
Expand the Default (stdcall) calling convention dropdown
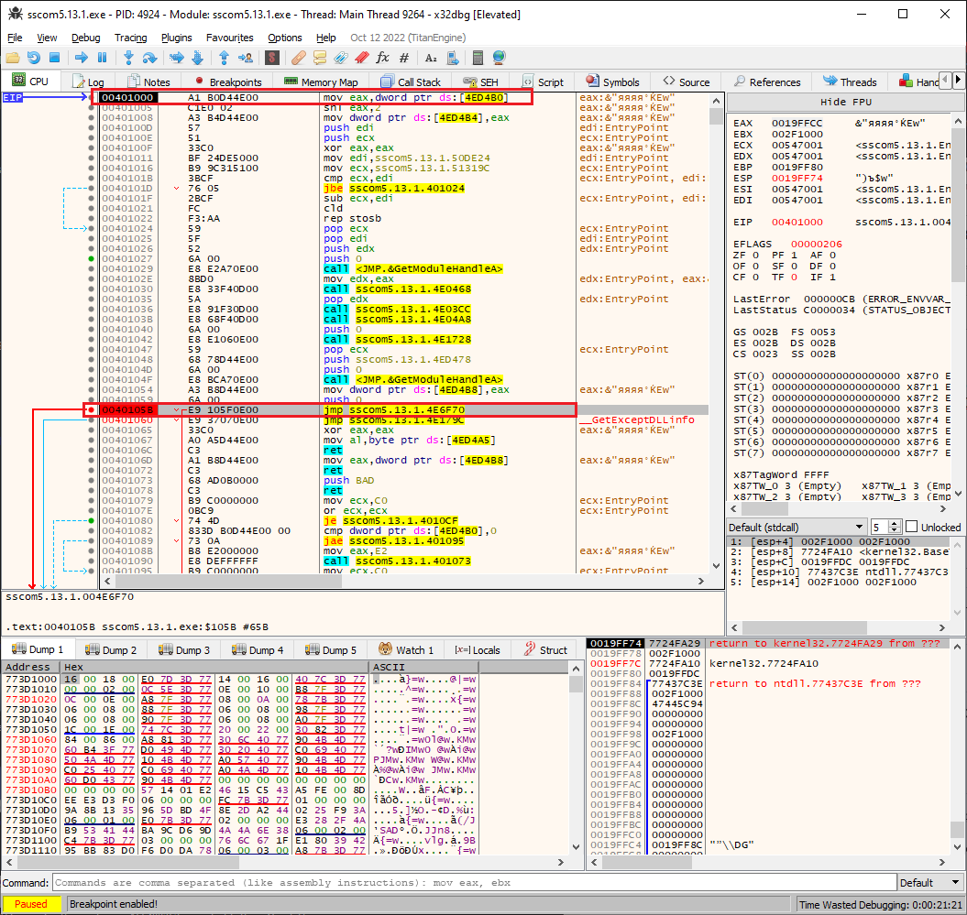[x=797, y=528]
